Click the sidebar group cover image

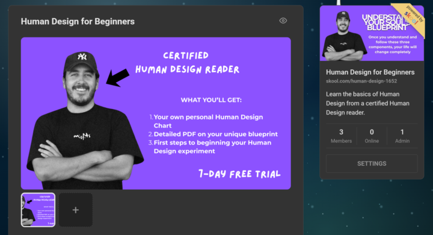click(372, 33)
